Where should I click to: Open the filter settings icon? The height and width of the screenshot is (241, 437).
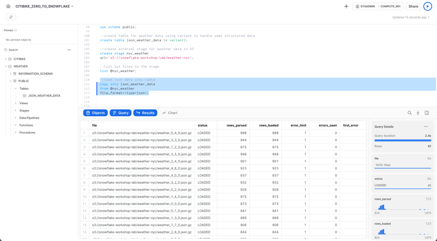coord(11,17)
